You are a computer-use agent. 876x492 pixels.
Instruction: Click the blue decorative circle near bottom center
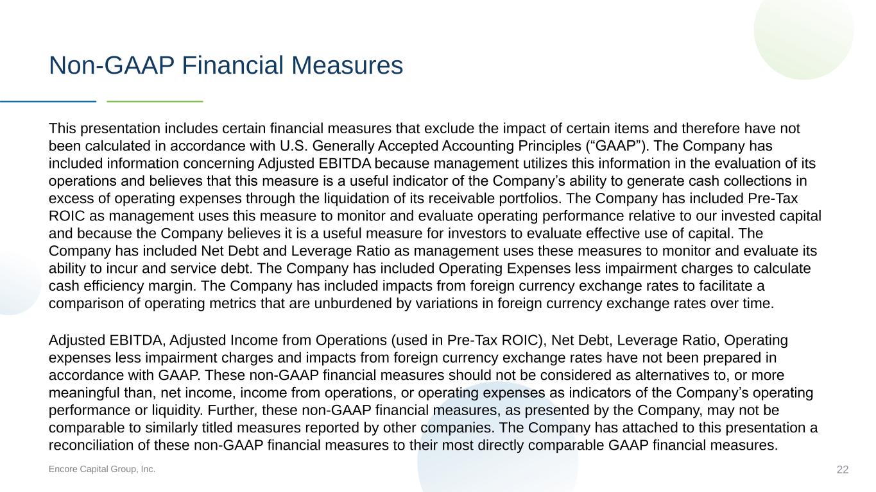[x=497, y=448]
